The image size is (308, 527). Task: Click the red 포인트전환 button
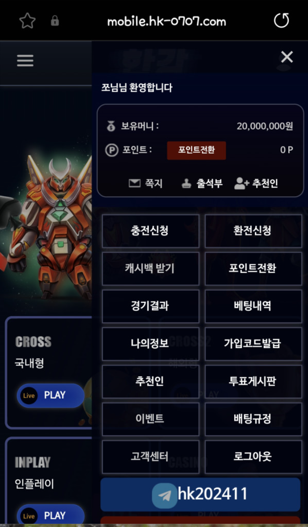pyautogui.click(x=196, y=150)
